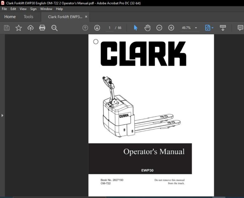Click the 'OM-722' text on the page

click(x=106, y=183)
